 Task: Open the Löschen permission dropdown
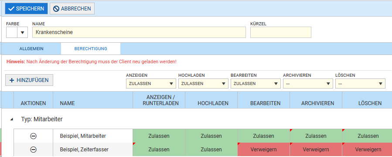coord(360,83)
